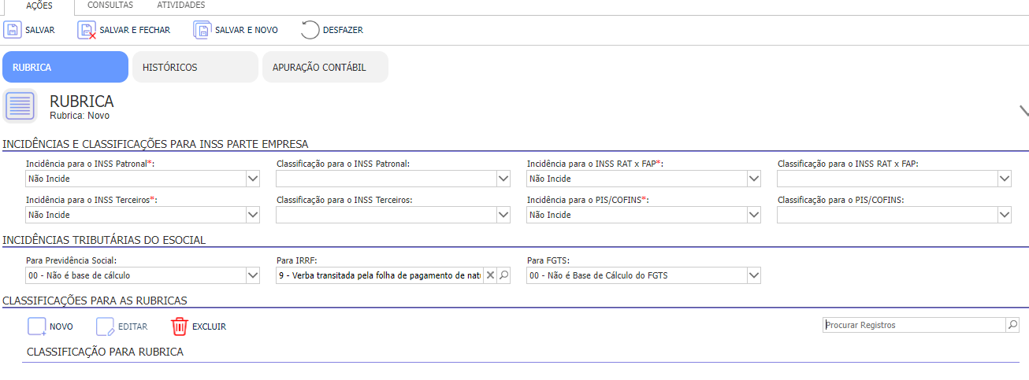Open Incidência para o PIS/COFINS dropdown
This screenshot has height=380, width=1029.
coord(754,215)
